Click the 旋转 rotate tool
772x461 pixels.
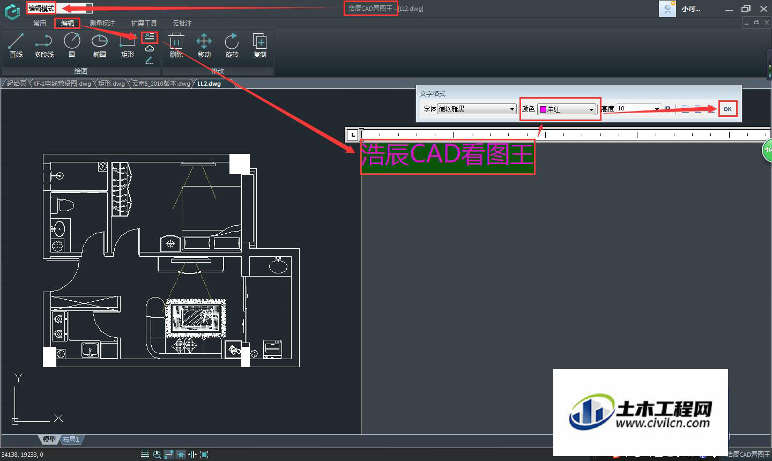click(x=232, y=45)
